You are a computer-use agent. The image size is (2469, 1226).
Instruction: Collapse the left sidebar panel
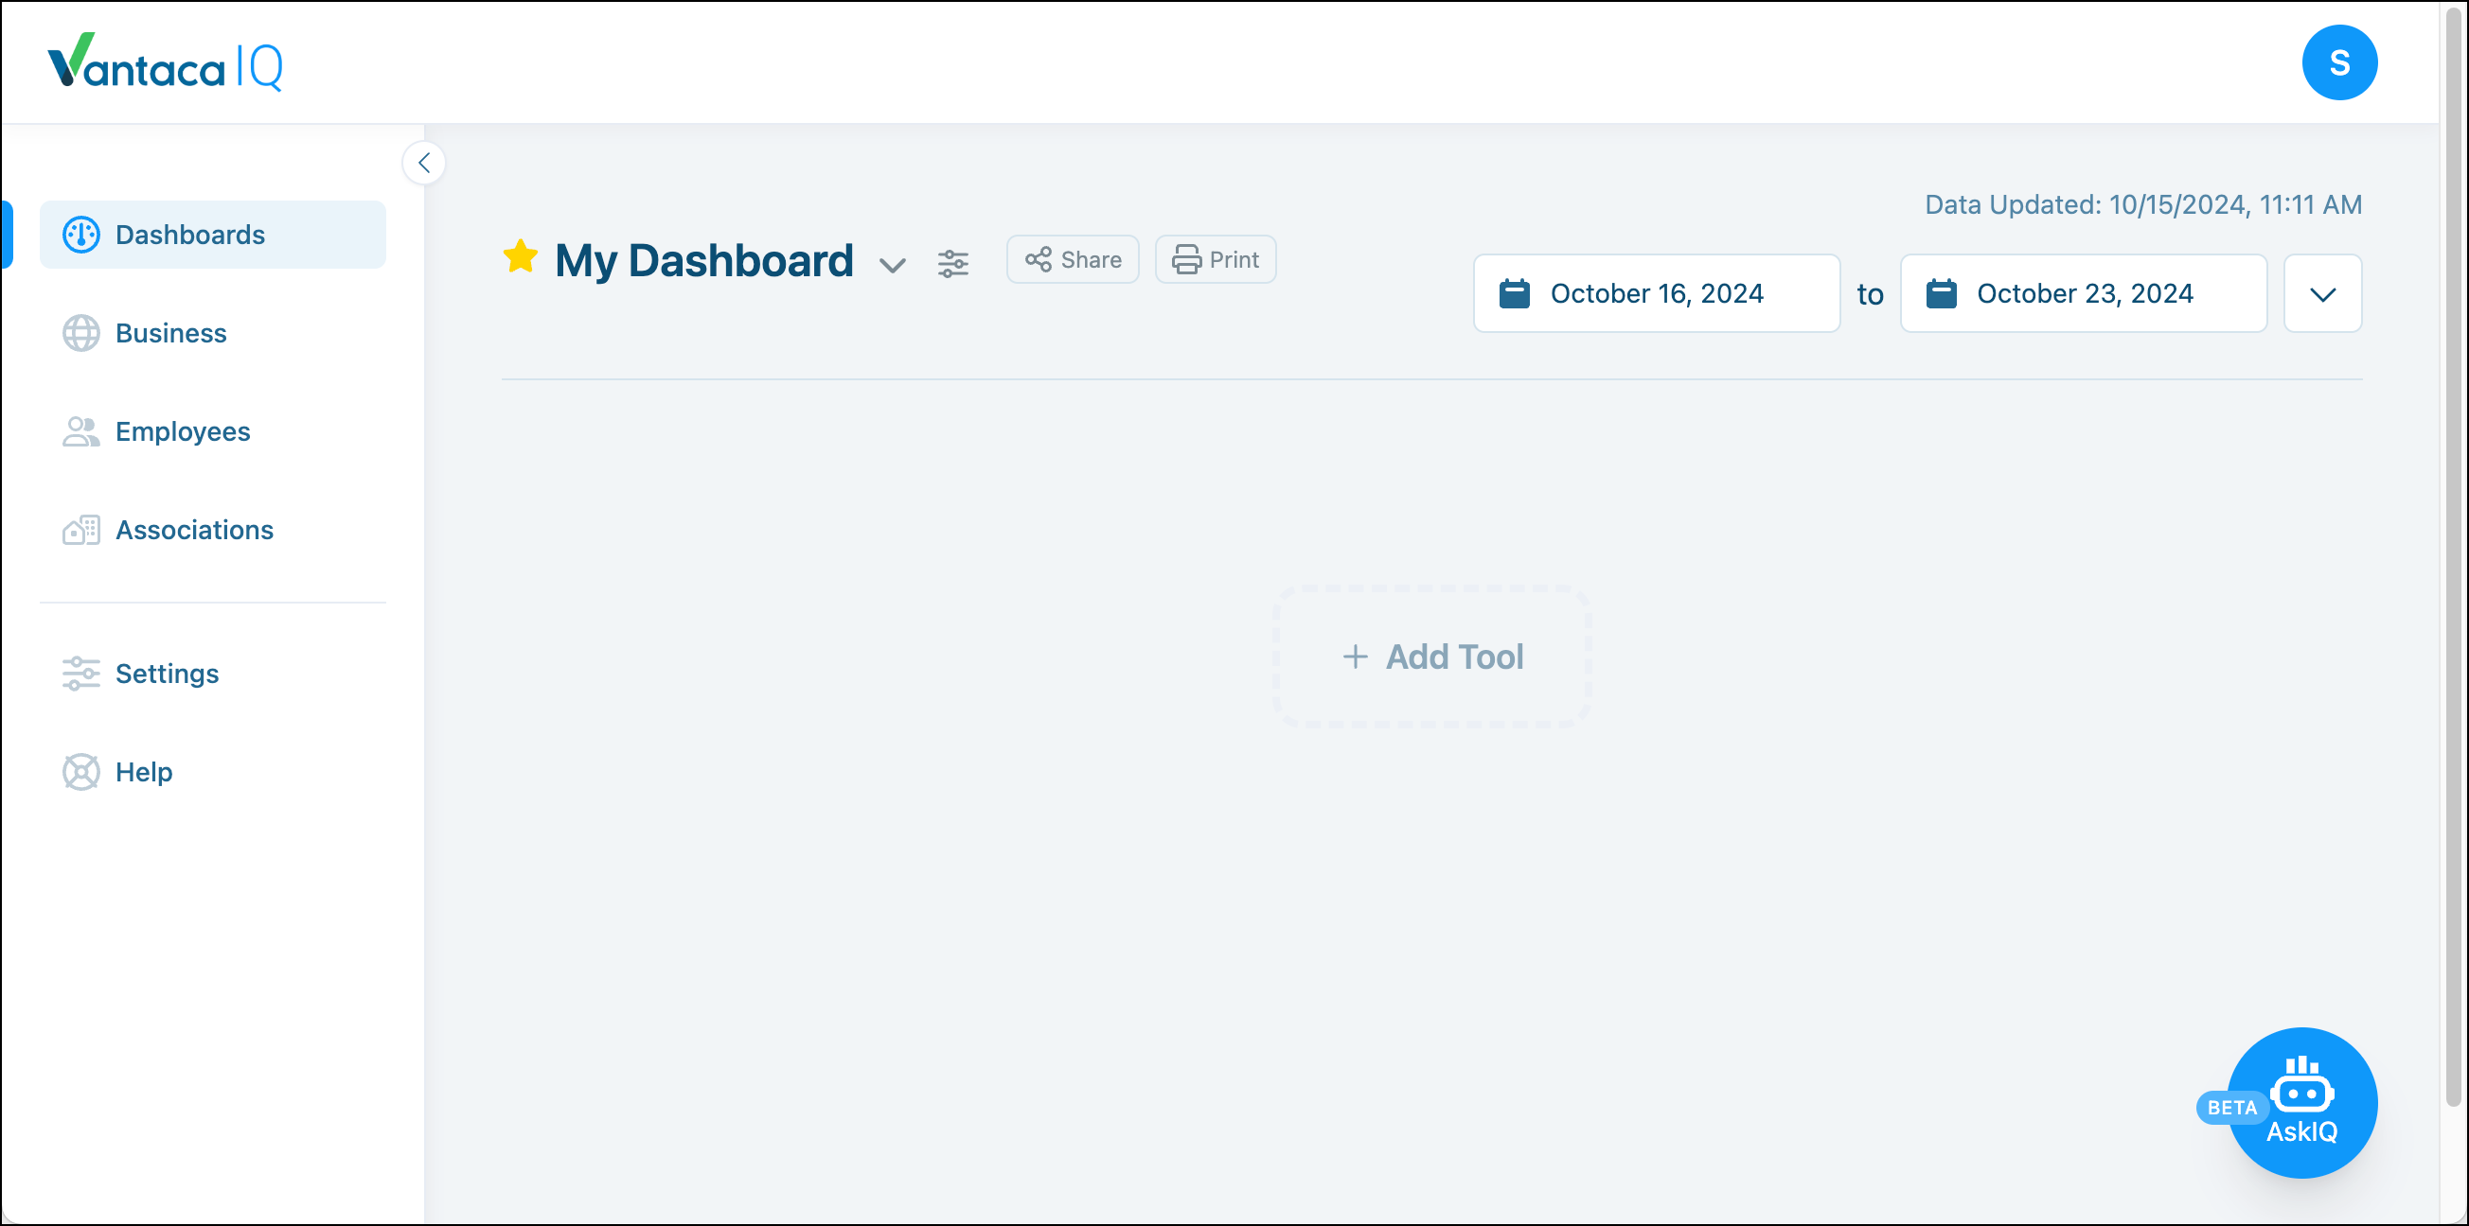pos(423,163)
